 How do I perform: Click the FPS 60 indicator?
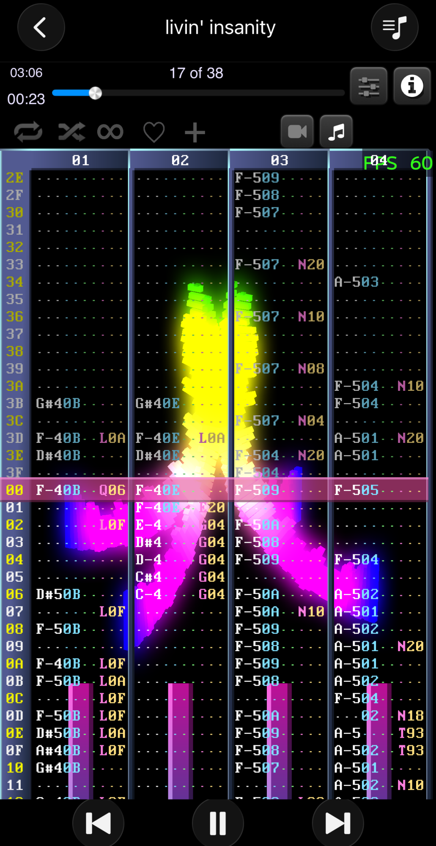click(398, 163)
